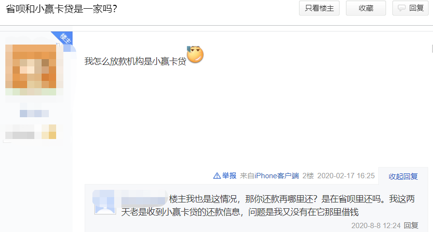Click thread title 省呗和小赢卡贷是一家吗?
Screen dimensions: 433x232
[x=61, y=9]
